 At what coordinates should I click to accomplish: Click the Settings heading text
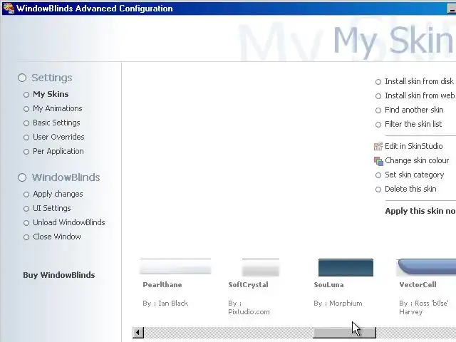tap(52, 78)
